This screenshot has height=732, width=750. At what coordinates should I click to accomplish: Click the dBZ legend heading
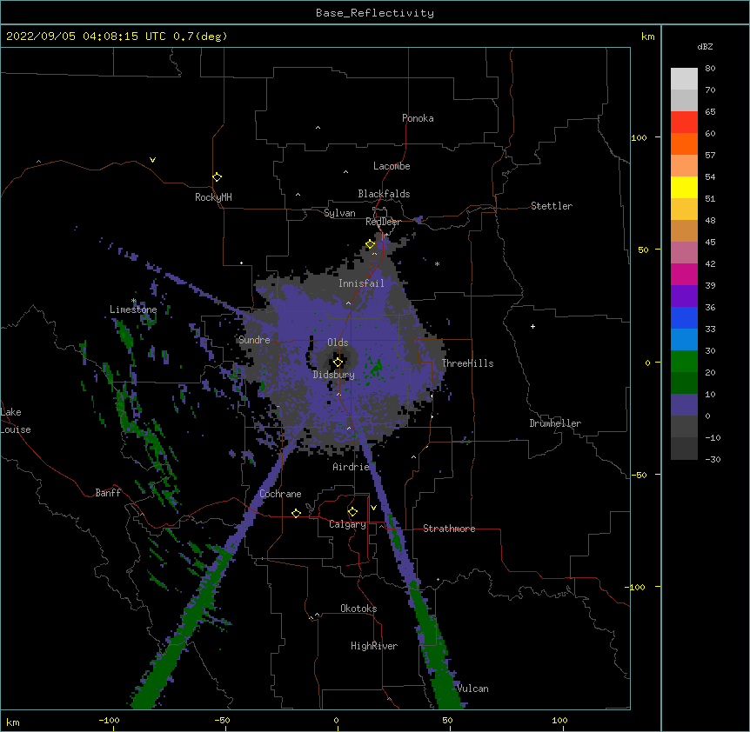(705, 46)
